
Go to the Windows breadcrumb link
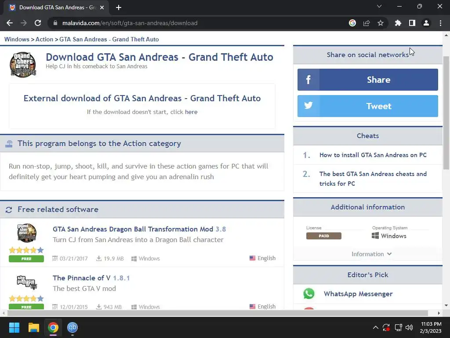pyautogui.click(x=17, y=39)
